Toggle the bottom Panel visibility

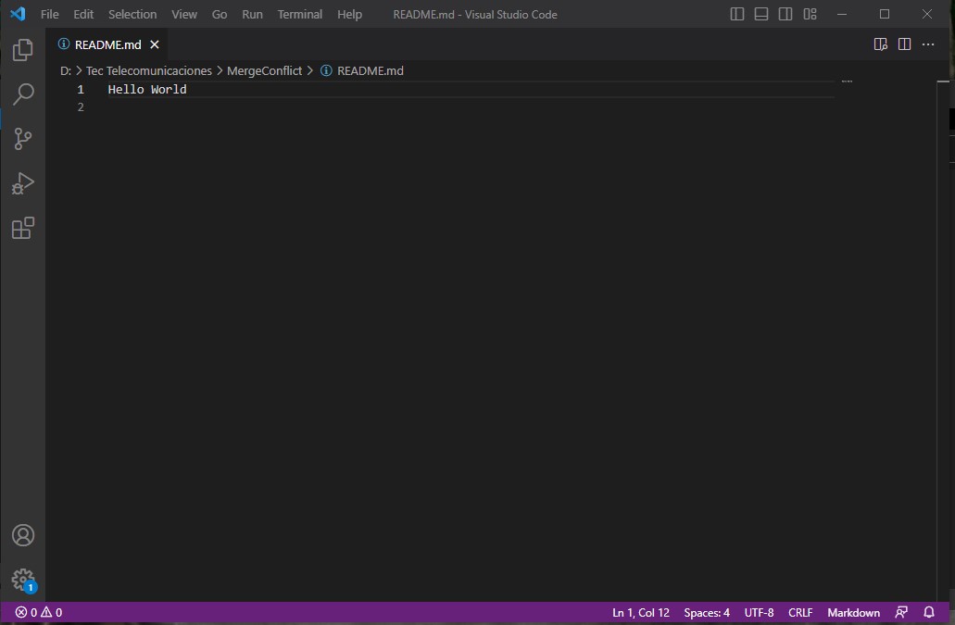point(760,14)
